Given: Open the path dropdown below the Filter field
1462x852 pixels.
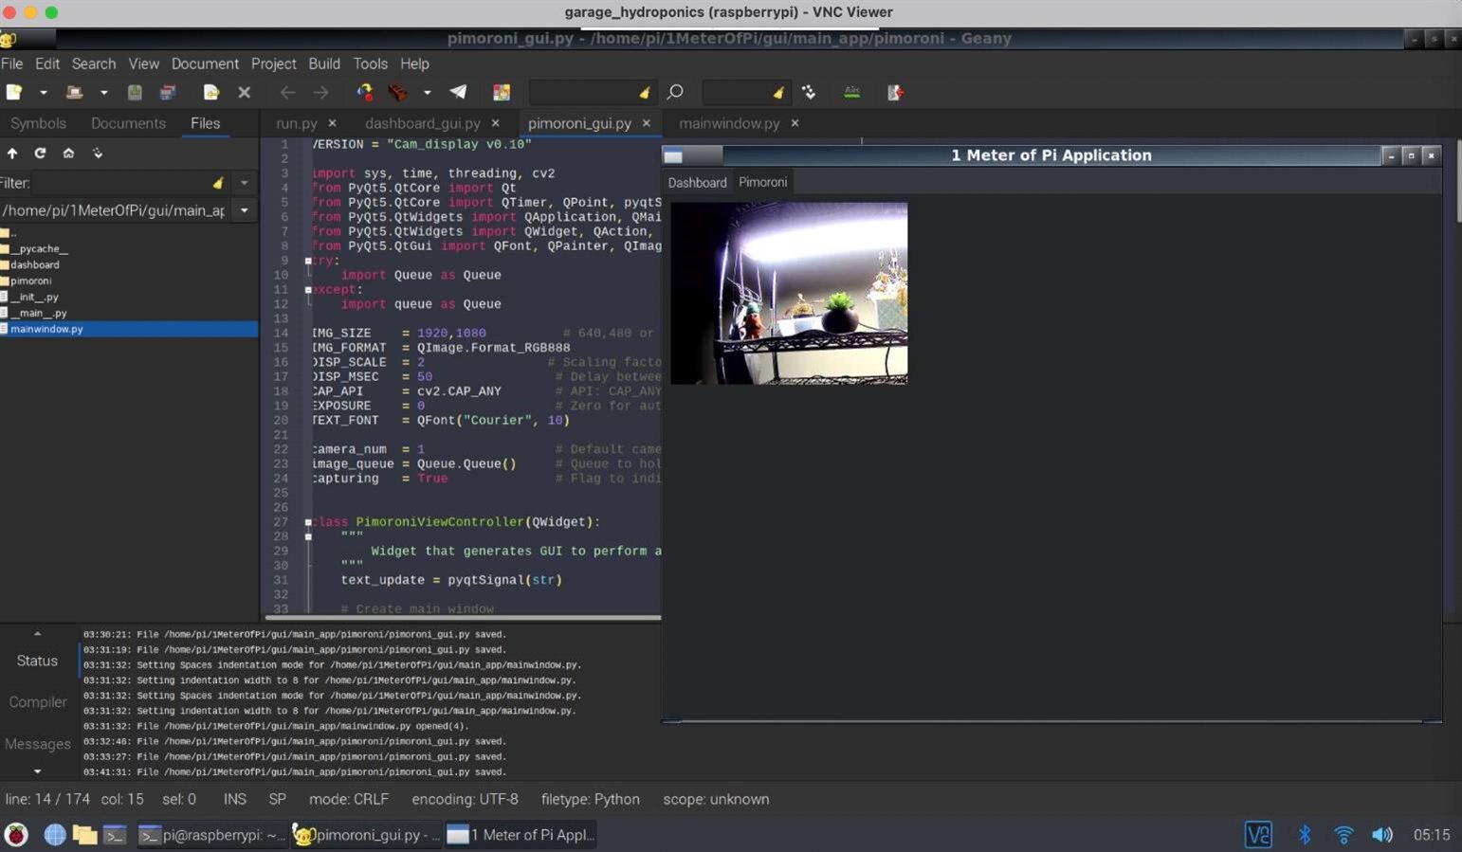Looking at the screenshot, I should click(x=244, y=210).
